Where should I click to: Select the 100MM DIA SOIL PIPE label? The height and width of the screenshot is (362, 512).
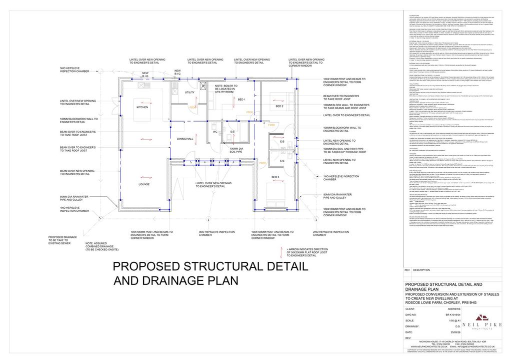[236, 150]
